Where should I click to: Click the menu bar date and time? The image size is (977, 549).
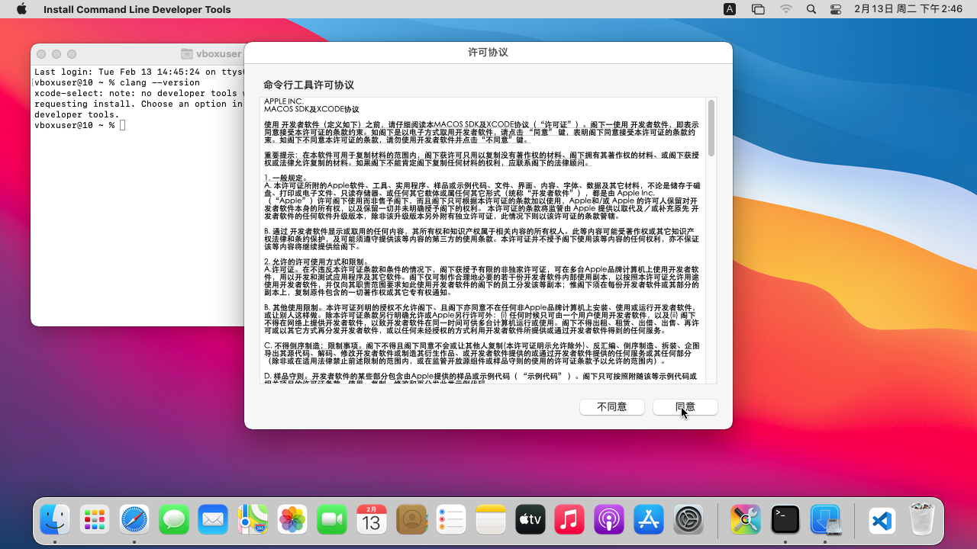click(908, 9)
